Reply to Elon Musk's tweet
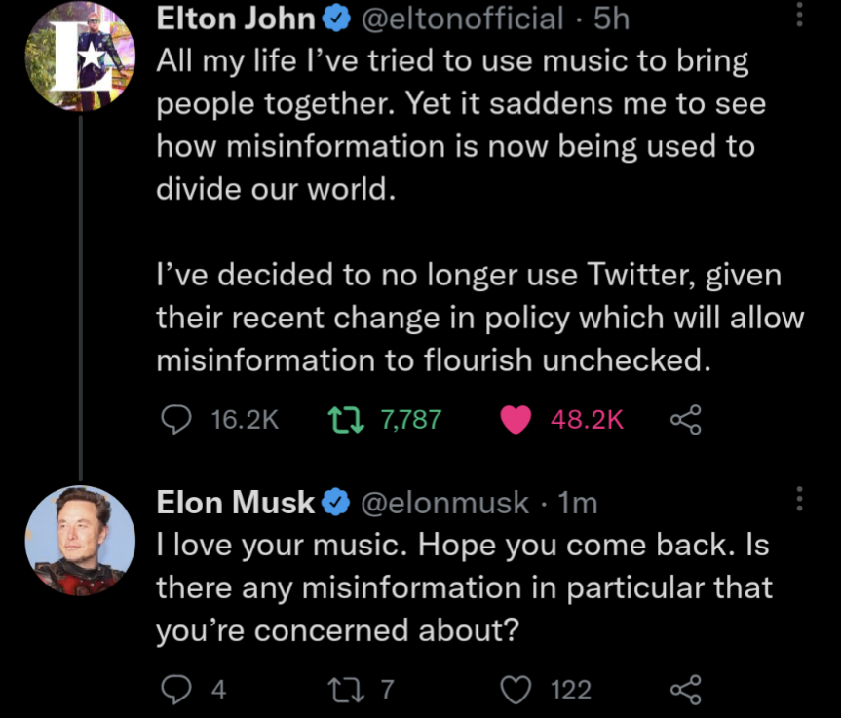This screenshot has width=841, height=718. pos(176,689)
